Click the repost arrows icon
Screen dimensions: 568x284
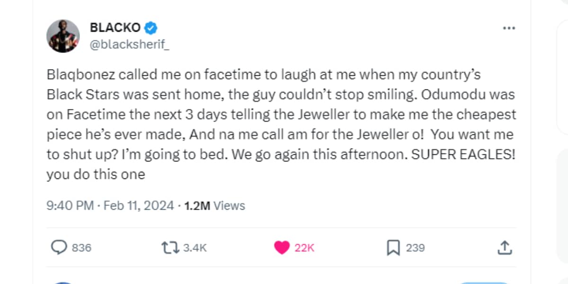[x=170, y=247]
